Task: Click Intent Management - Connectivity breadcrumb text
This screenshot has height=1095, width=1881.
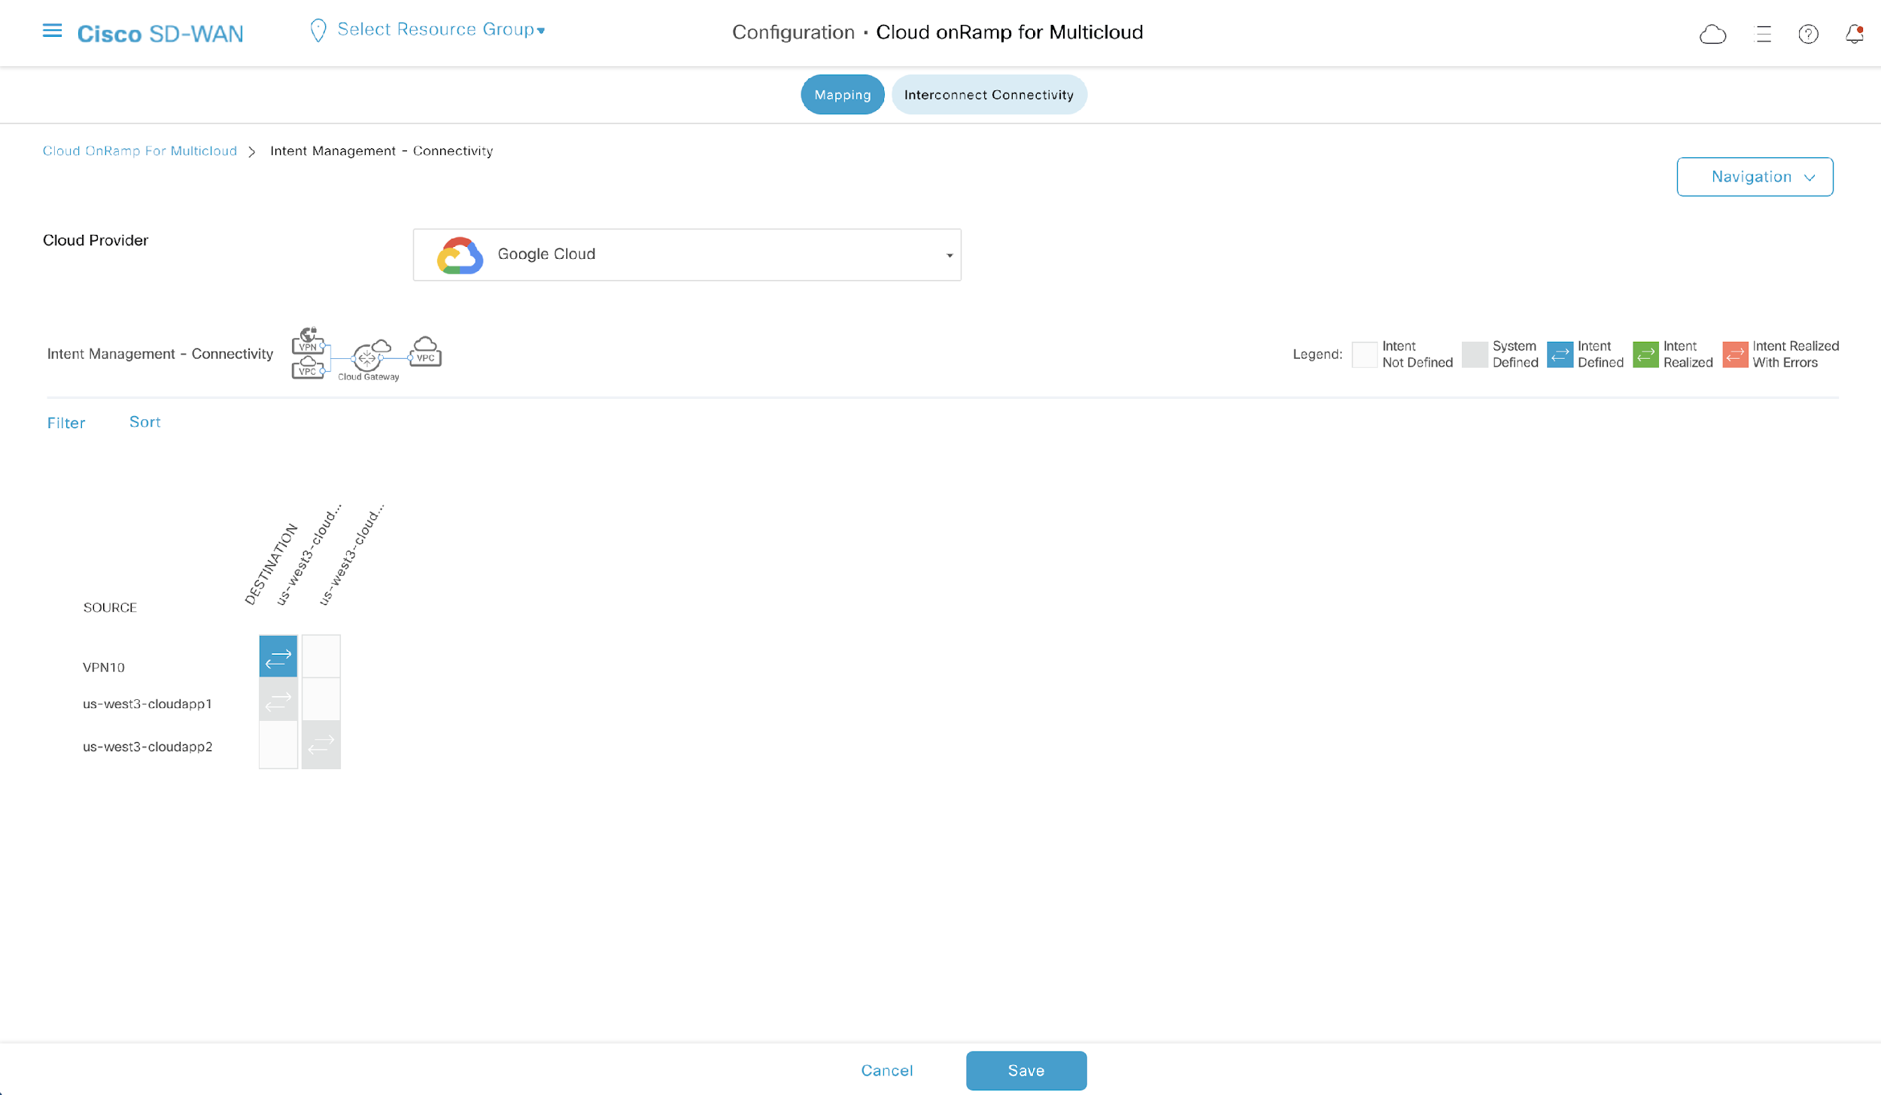Action: pos(381,151)
